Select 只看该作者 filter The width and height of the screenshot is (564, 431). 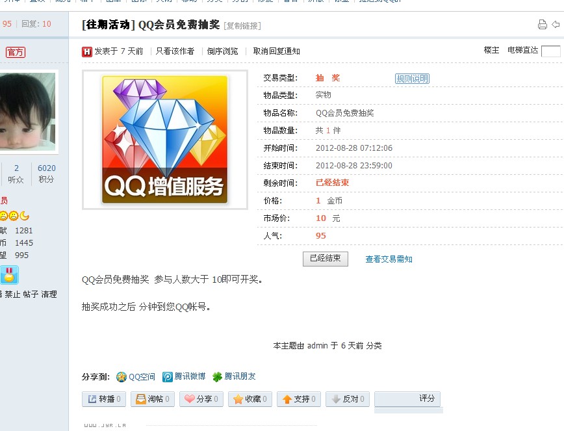(175, 51)
